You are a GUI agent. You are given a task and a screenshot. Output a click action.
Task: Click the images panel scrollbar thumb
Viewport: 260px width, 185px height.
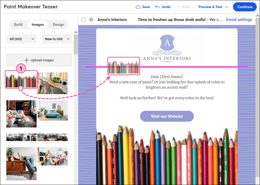click(76, 44)
